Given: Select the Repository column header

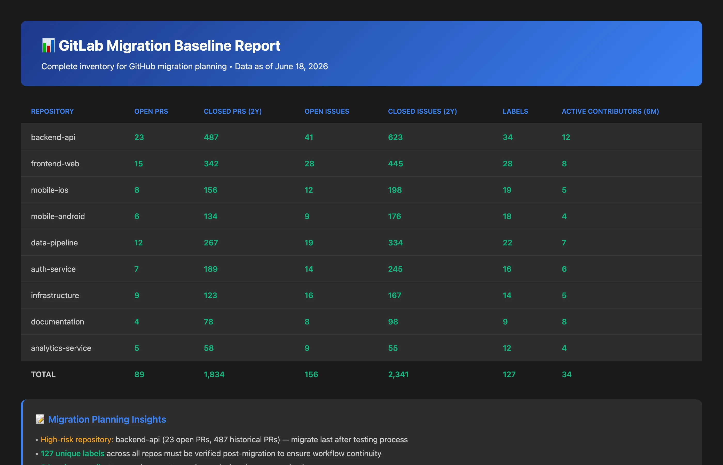Looking at the screenshot, I should coord(52,111).
